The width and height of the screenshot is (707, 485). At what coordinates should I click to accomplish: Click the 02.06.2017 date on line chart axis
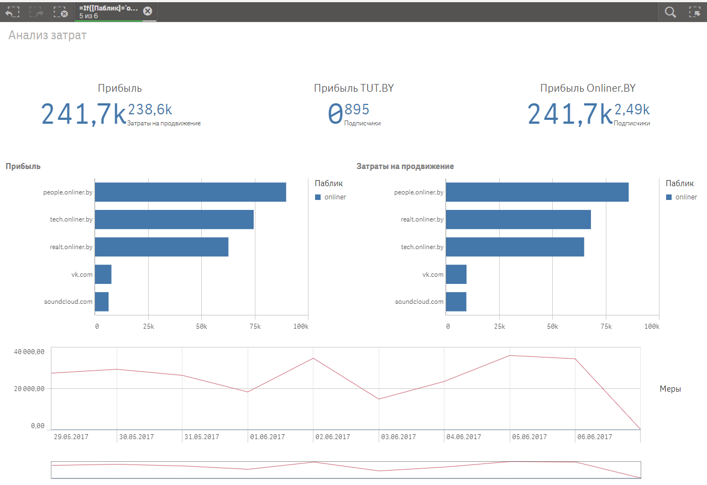click(x=333, y=437)
